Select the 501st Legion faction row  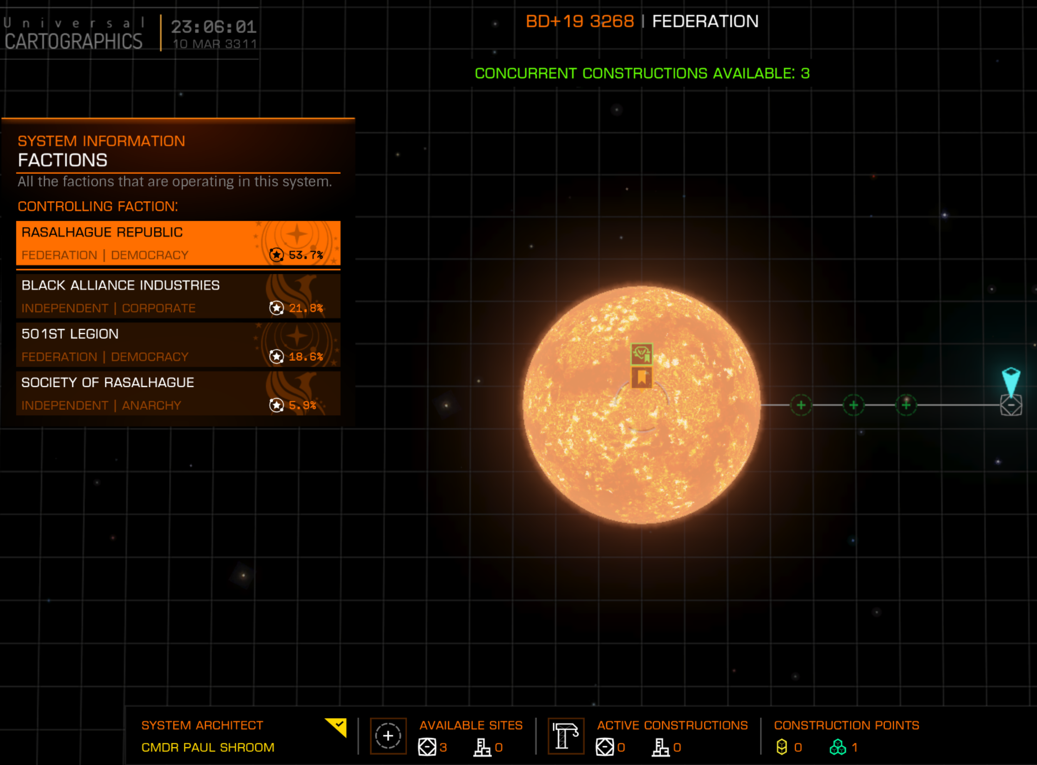click(178, 345)
